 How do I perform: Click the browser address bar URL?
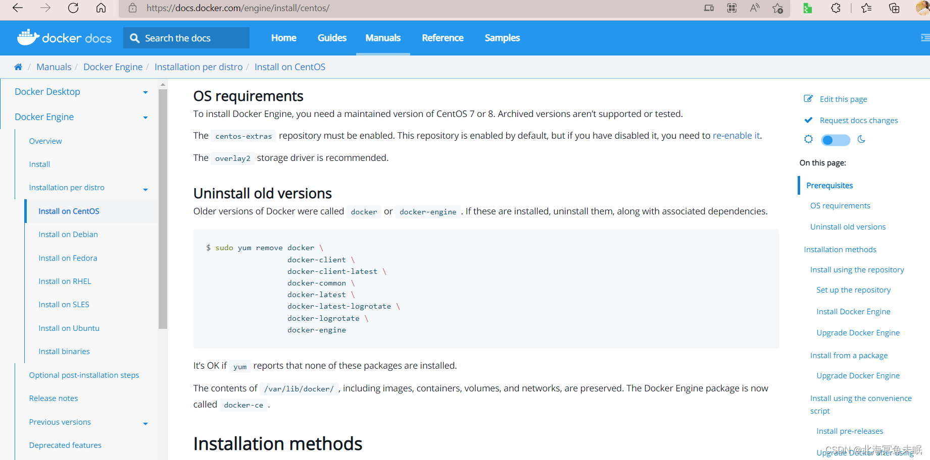(x=237, y=8)
